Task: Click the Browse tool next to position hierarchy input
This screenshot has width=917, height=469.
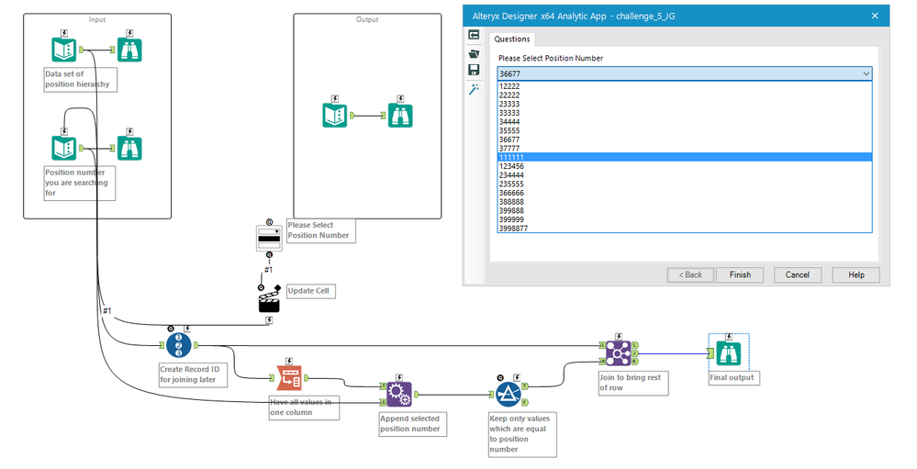Action: pos(129,50)
